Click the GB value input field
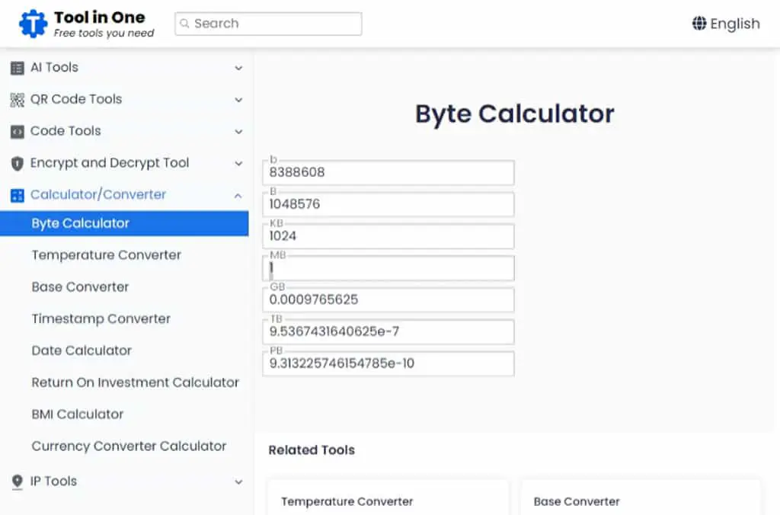 [388, 299]
